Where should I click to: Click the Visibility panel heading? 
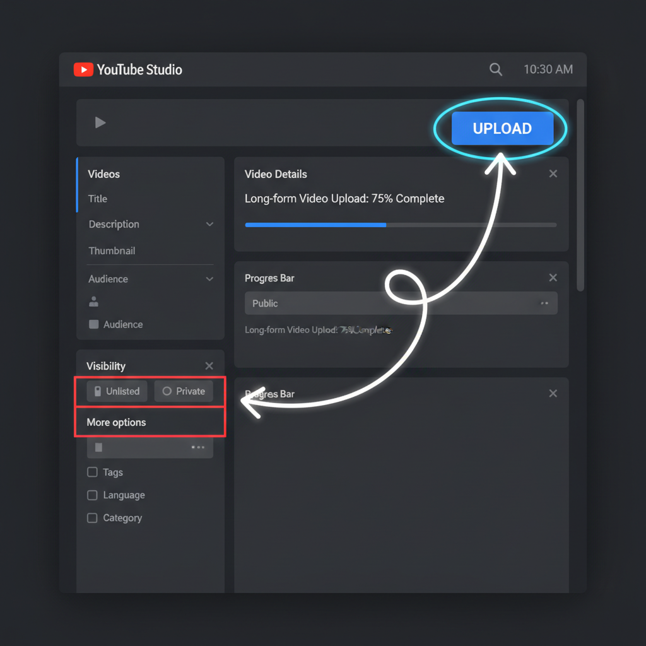[x=106, y=366]
